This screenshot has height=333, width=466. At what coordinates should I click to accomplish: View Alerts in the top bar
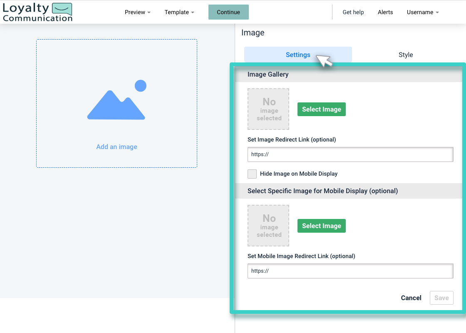[x=385, y=12]
